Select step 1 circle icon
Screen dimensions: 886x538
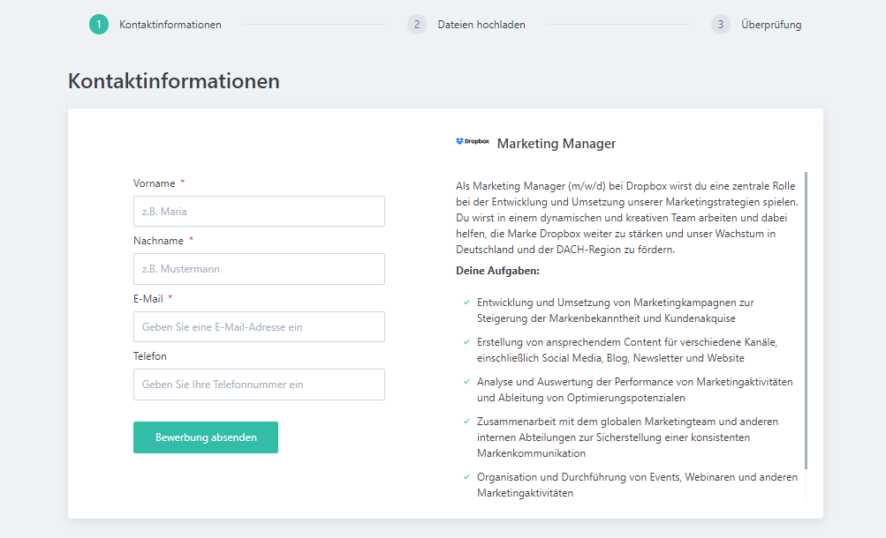tap(99, 24)
